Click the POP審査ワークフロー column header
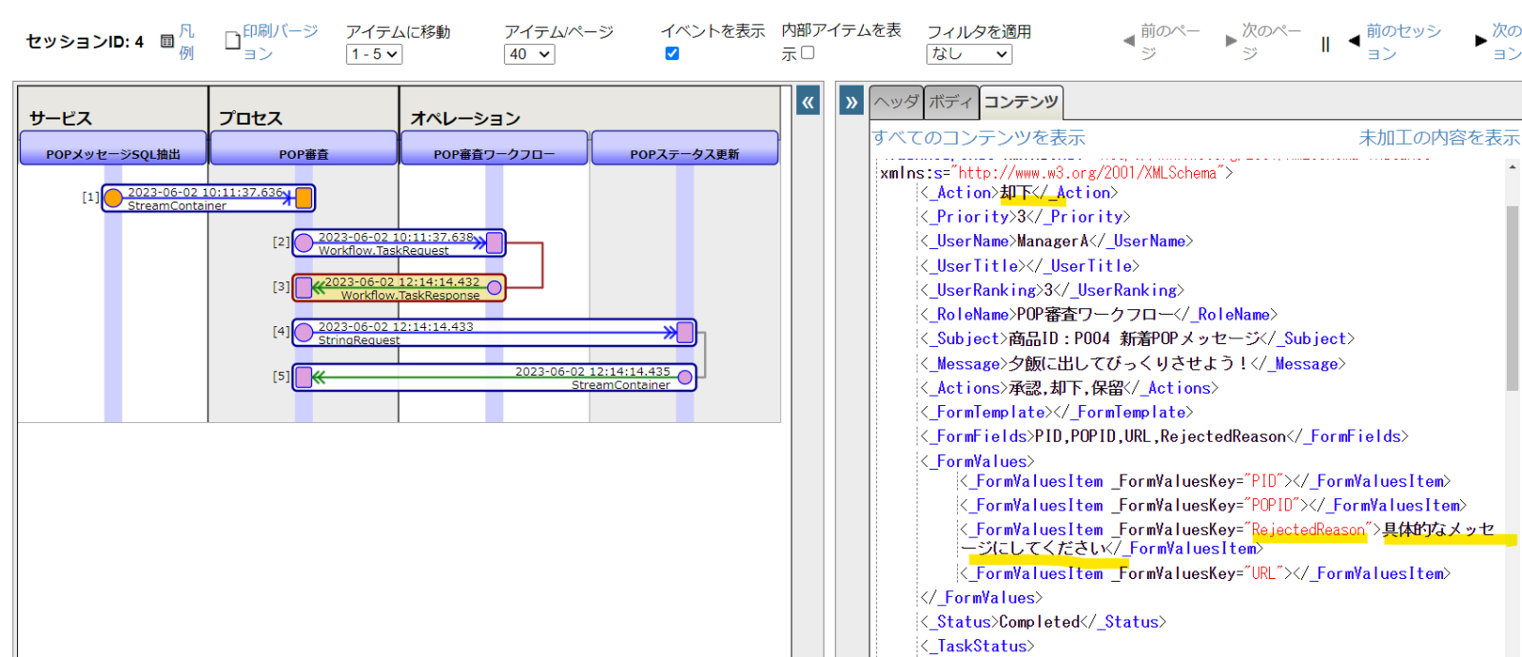Viewport: 1522px width, 657px height. (494, 153)
